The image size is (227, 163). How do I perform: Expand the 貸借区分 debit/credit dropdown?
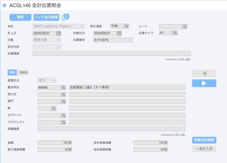tap(47, 80)
